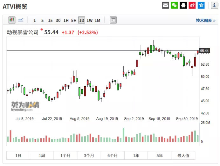Switch to line/area chart type
Image resolution: width=220 pixels, height=166 pixels.
21,20
